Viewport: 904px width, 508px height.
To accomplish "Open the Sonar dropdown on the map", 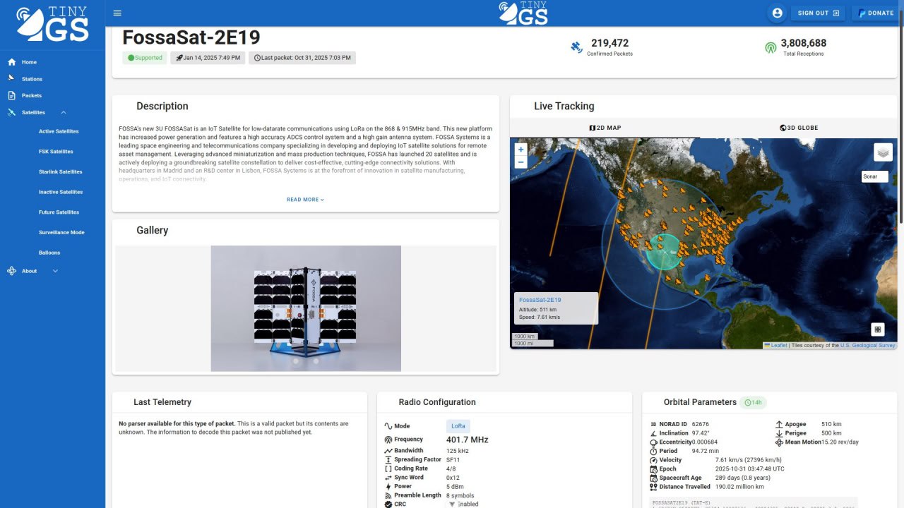I will pos(875,176).
